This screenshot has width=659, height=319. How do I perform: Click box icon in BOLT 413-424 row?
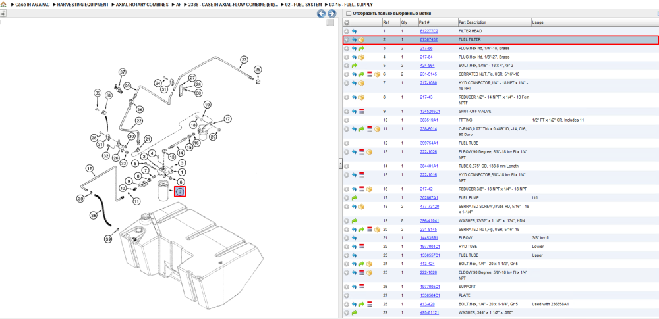click(x=369, y=264)
